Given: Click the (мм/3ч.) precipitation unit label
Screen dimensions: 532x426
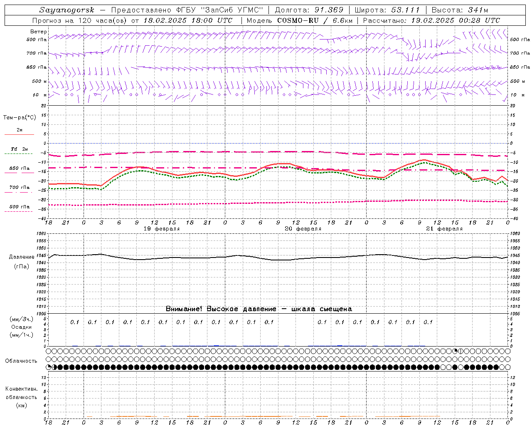Looking at the screenshot, I should pos(22,319).
